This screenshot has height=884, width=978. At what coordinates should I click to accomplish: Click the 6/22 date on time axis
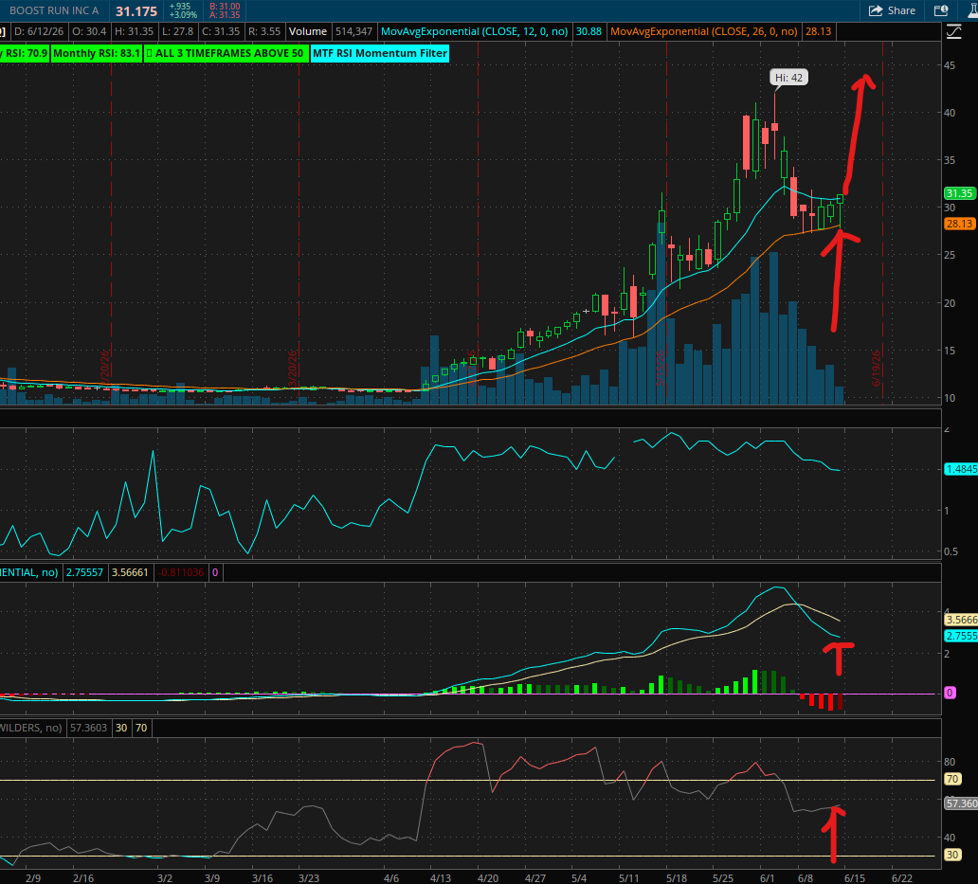[x=902, y=877]
